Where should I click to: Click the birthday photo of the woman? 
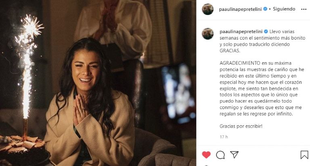[98, 83]
